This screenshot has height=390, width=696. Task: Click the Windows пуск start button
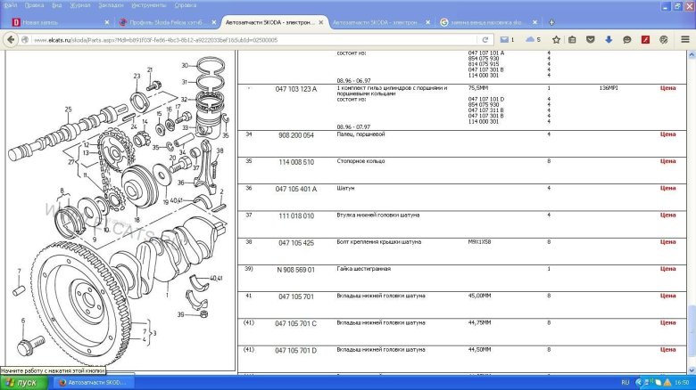coord(21,382)
